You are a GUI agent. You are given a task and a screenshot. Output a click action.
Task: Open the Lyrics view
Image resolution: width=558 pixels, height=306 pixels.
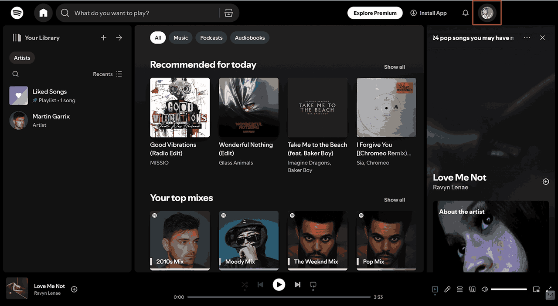(x=447, y=289)
